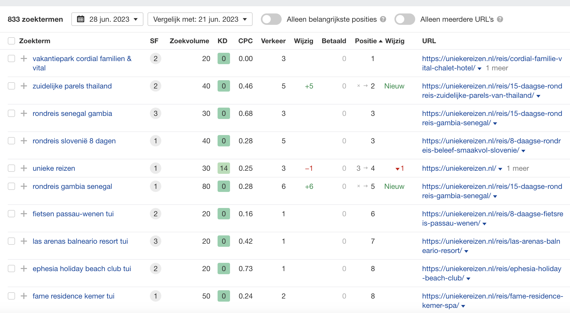The image size is (570, 313).
Task: Sort by CPC column header
Action: click(x=245, y=41)
